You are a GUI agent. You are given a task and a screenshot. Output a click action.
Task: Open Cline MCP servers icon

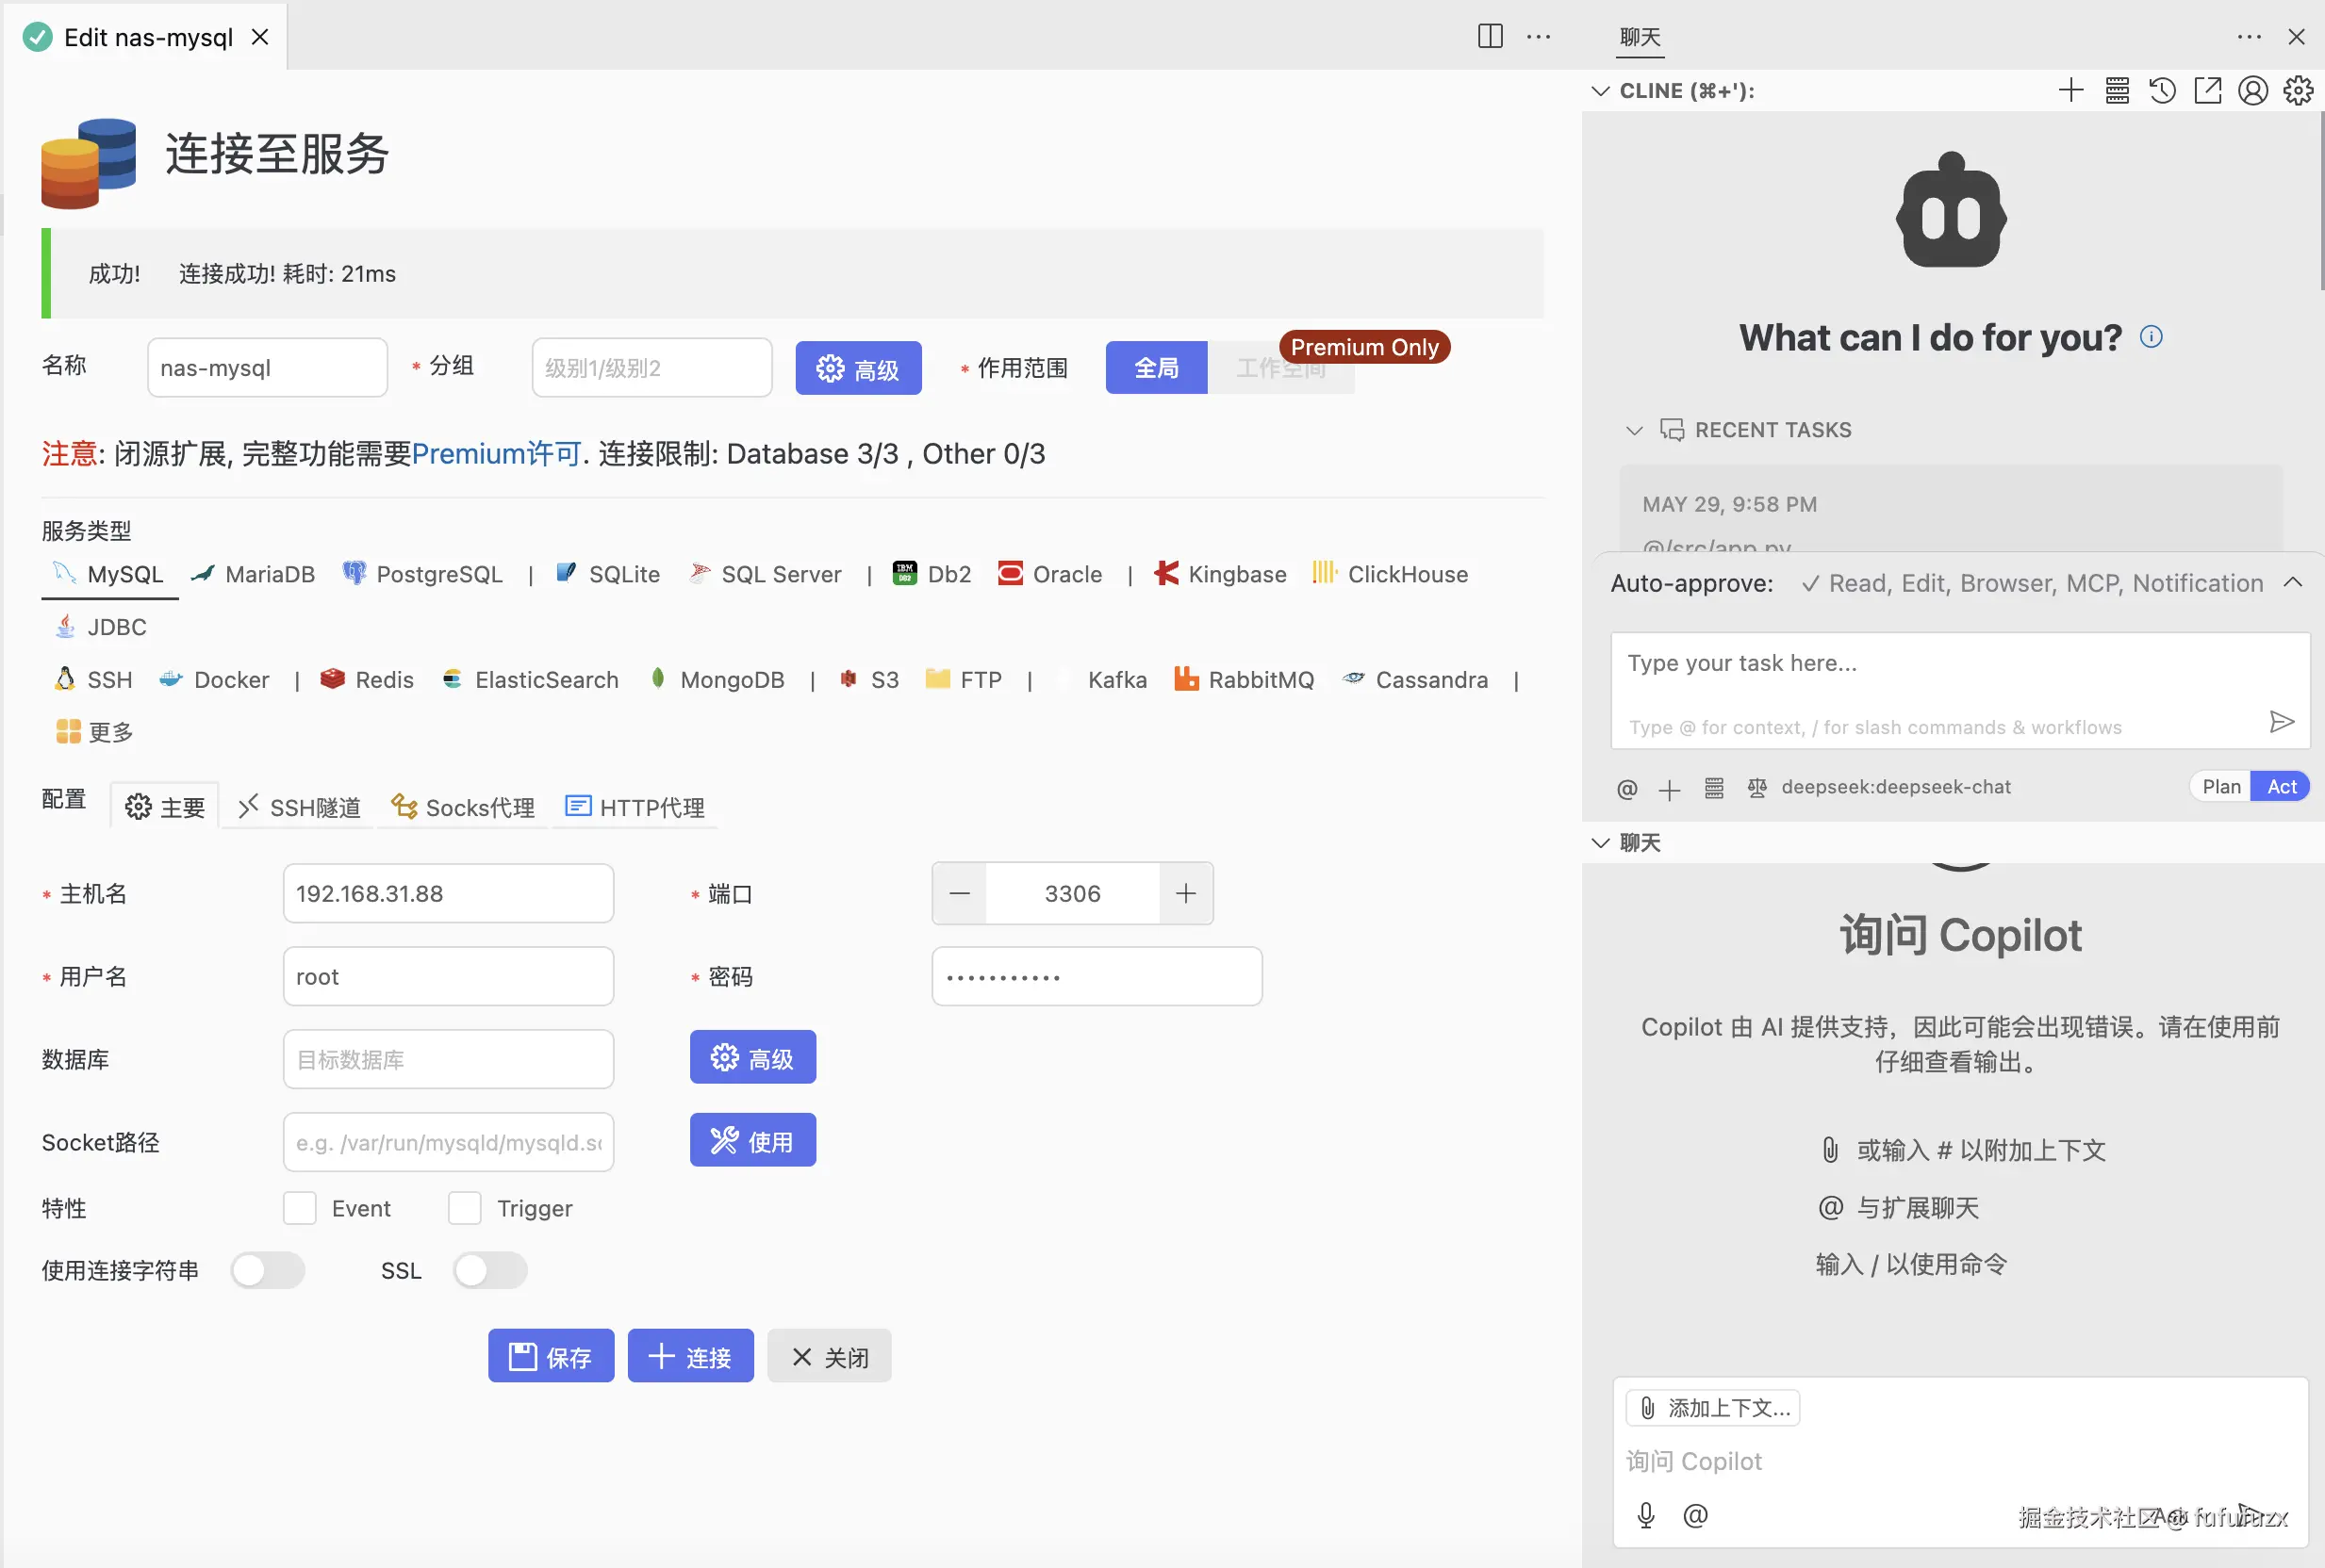tap(2117, 91)
